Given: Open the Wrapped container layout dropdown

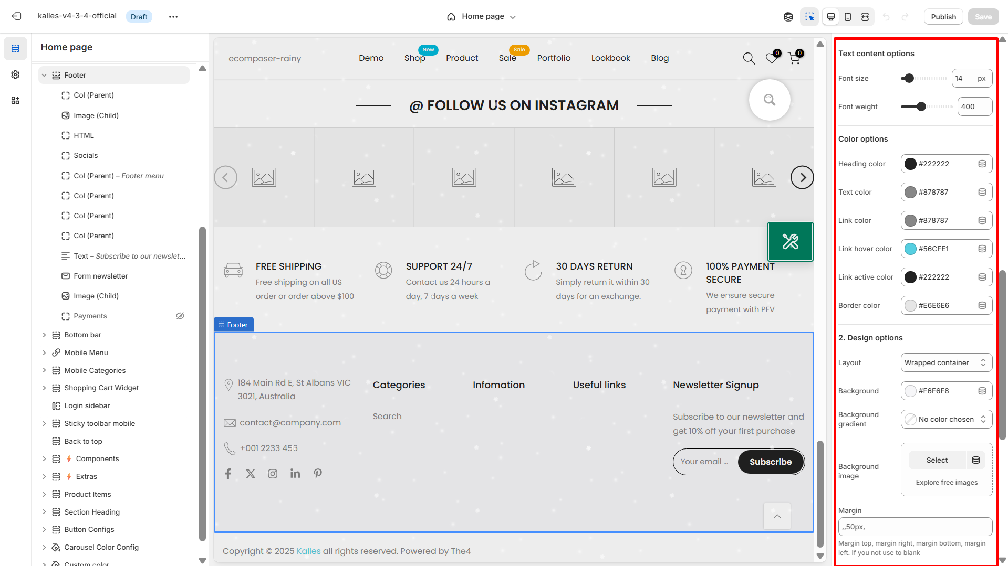Looking at the screenshot, I should (x=945, y=362).
